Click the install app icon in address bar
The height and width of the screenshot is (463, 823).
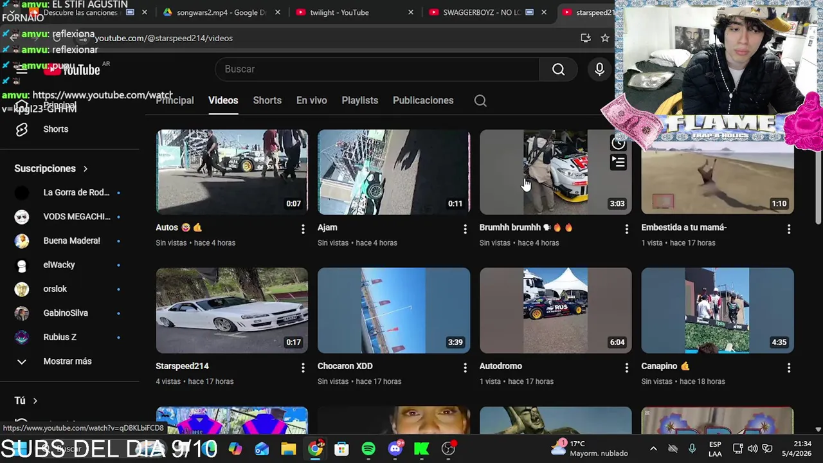click(x=585, y=38)
